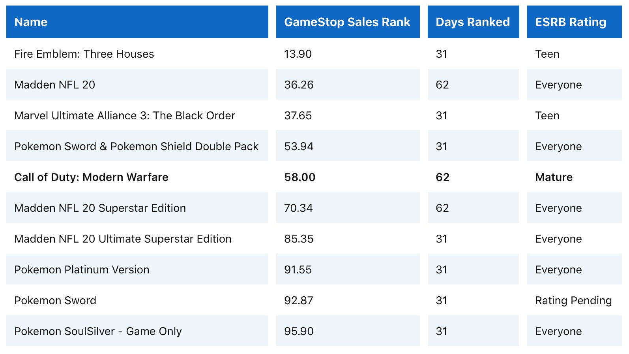Select the Pokemon Sword name cell
629x354 pixels.
[x=55, y=301]
